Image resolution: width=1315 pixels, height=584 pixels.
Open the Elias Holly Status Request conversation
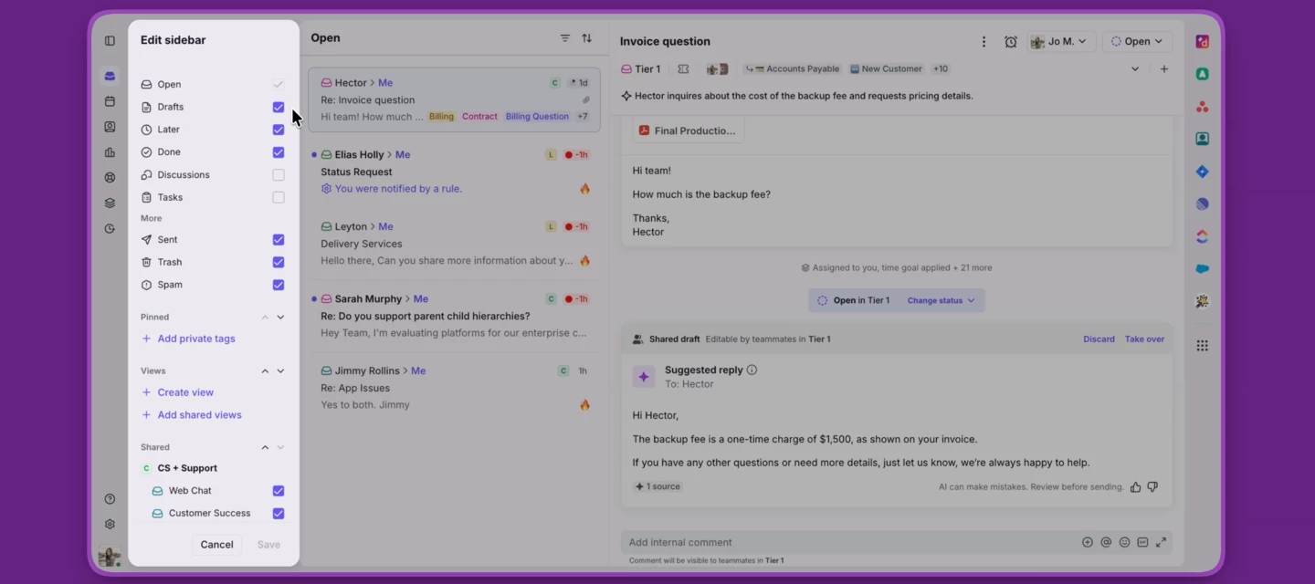pos(455,172)
